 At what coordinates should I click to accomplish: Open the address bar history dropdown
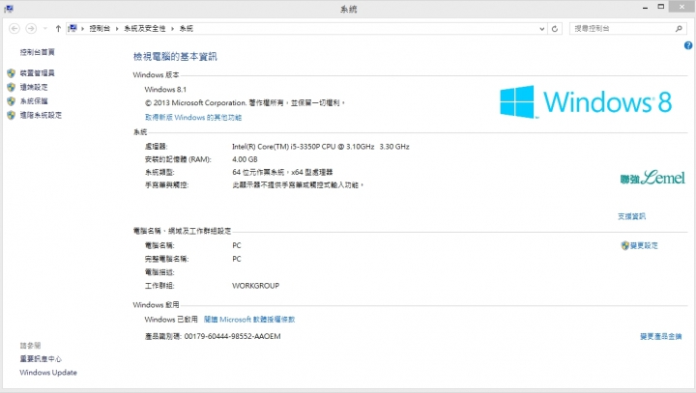[x=542, y=29]
